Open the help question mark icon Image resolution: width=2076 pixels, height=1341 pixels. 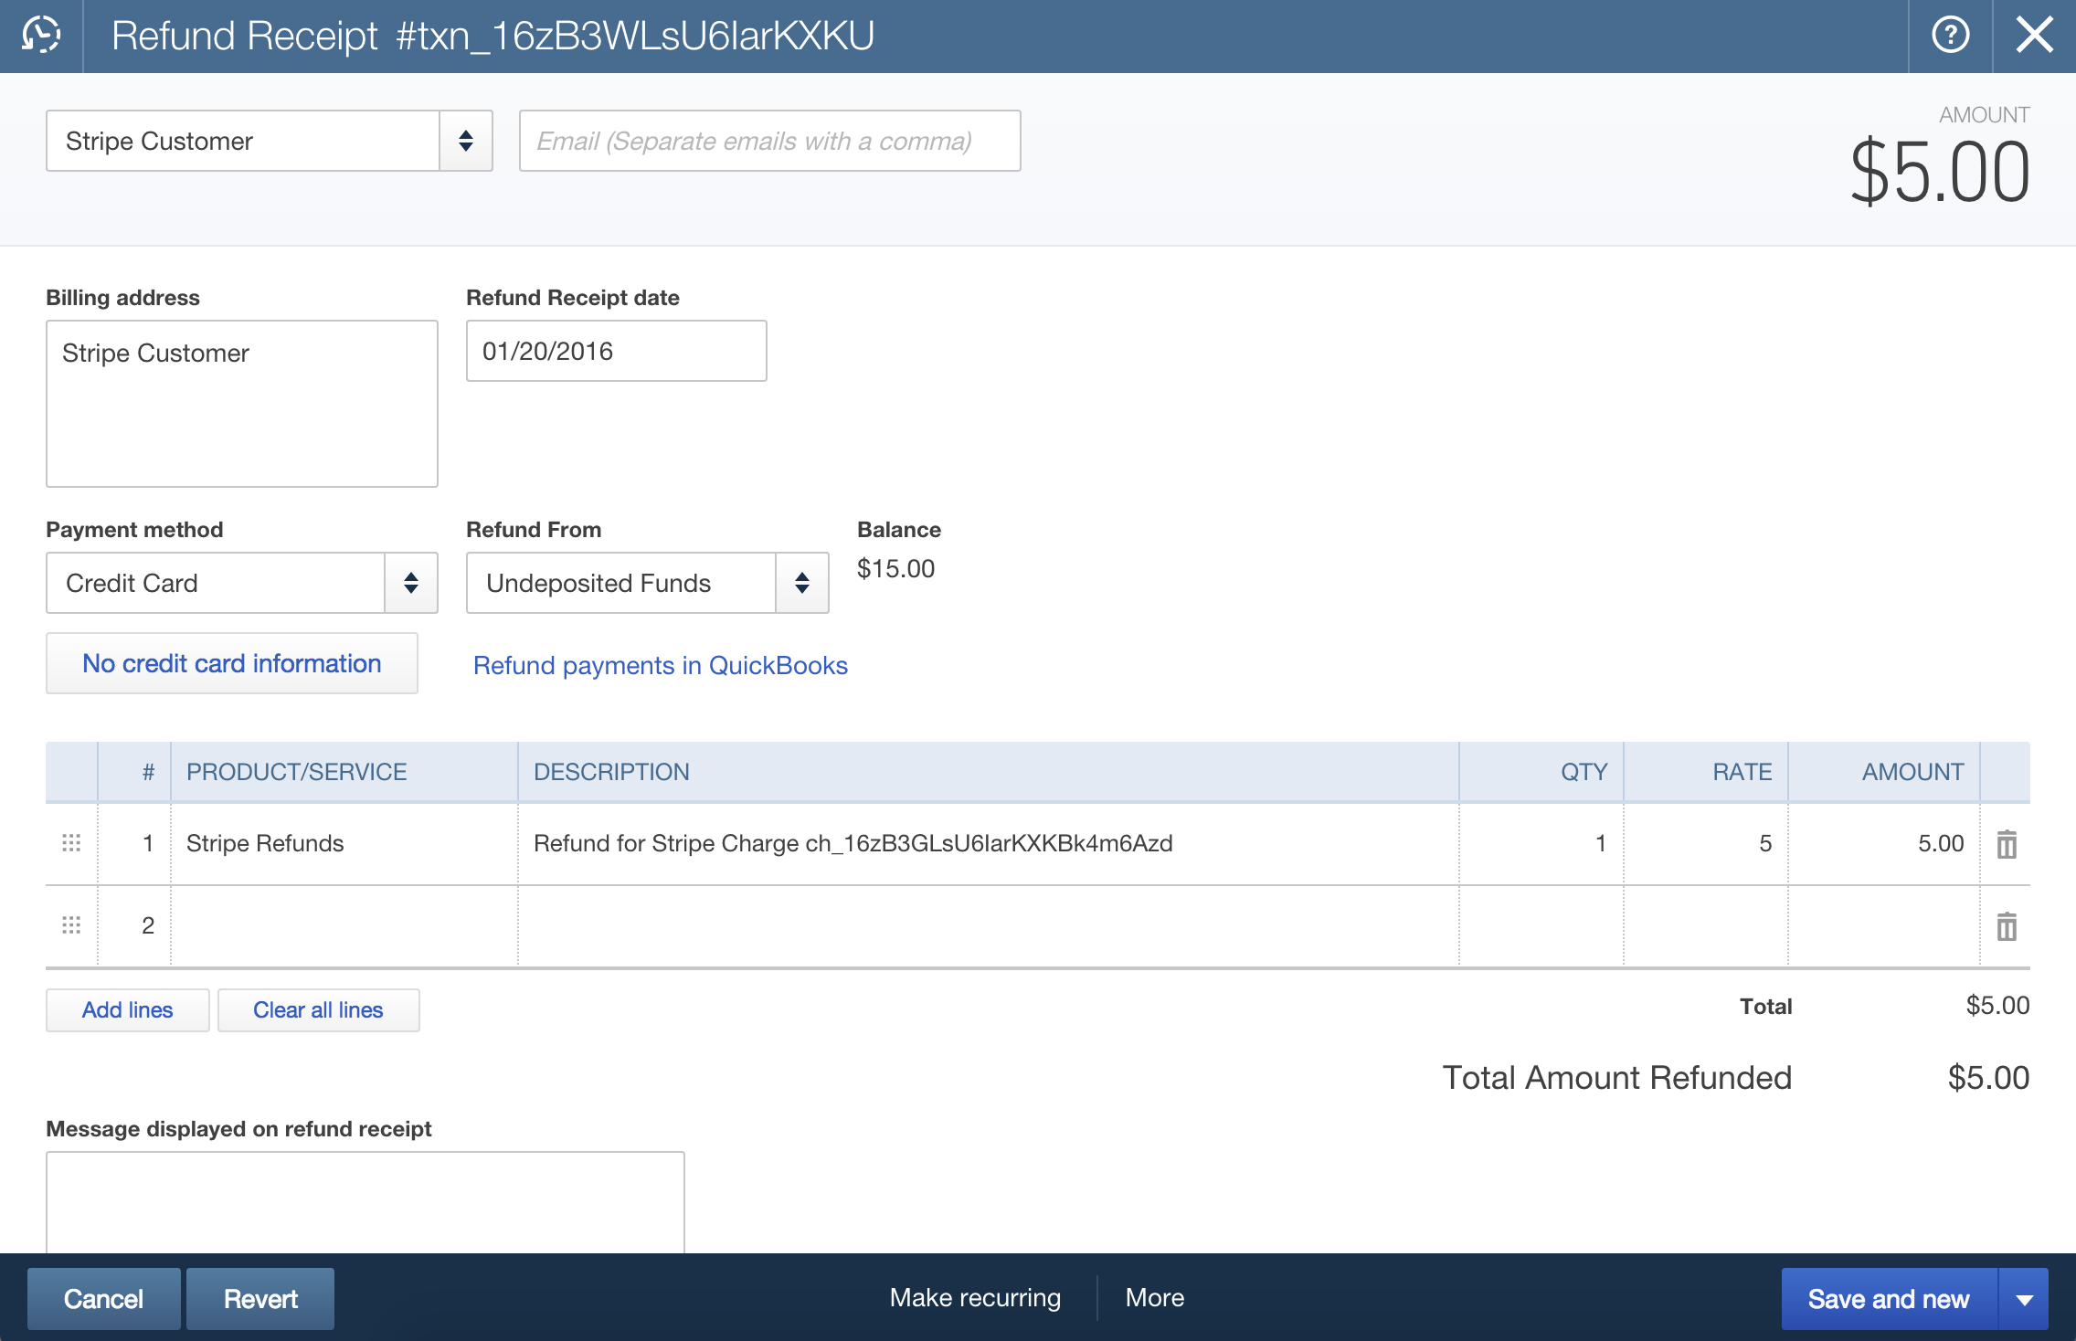tap(1950, 36)
